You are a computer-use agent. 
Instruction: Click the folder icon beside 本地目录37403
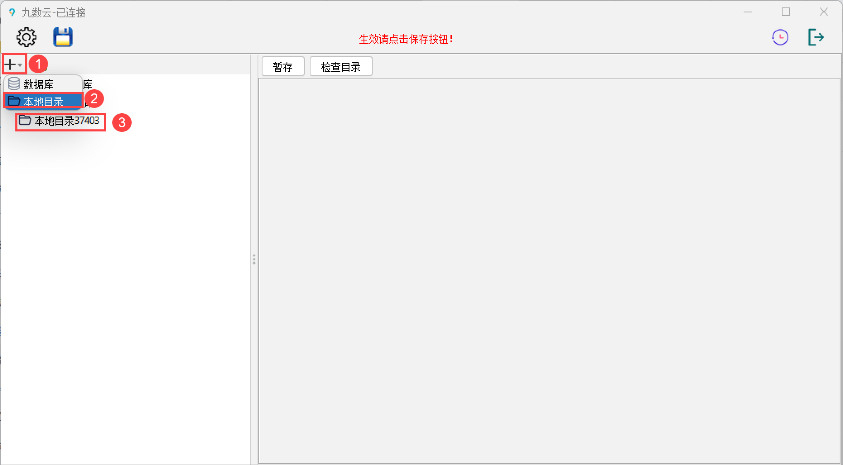pyautogui.click(x=25, y=120)
